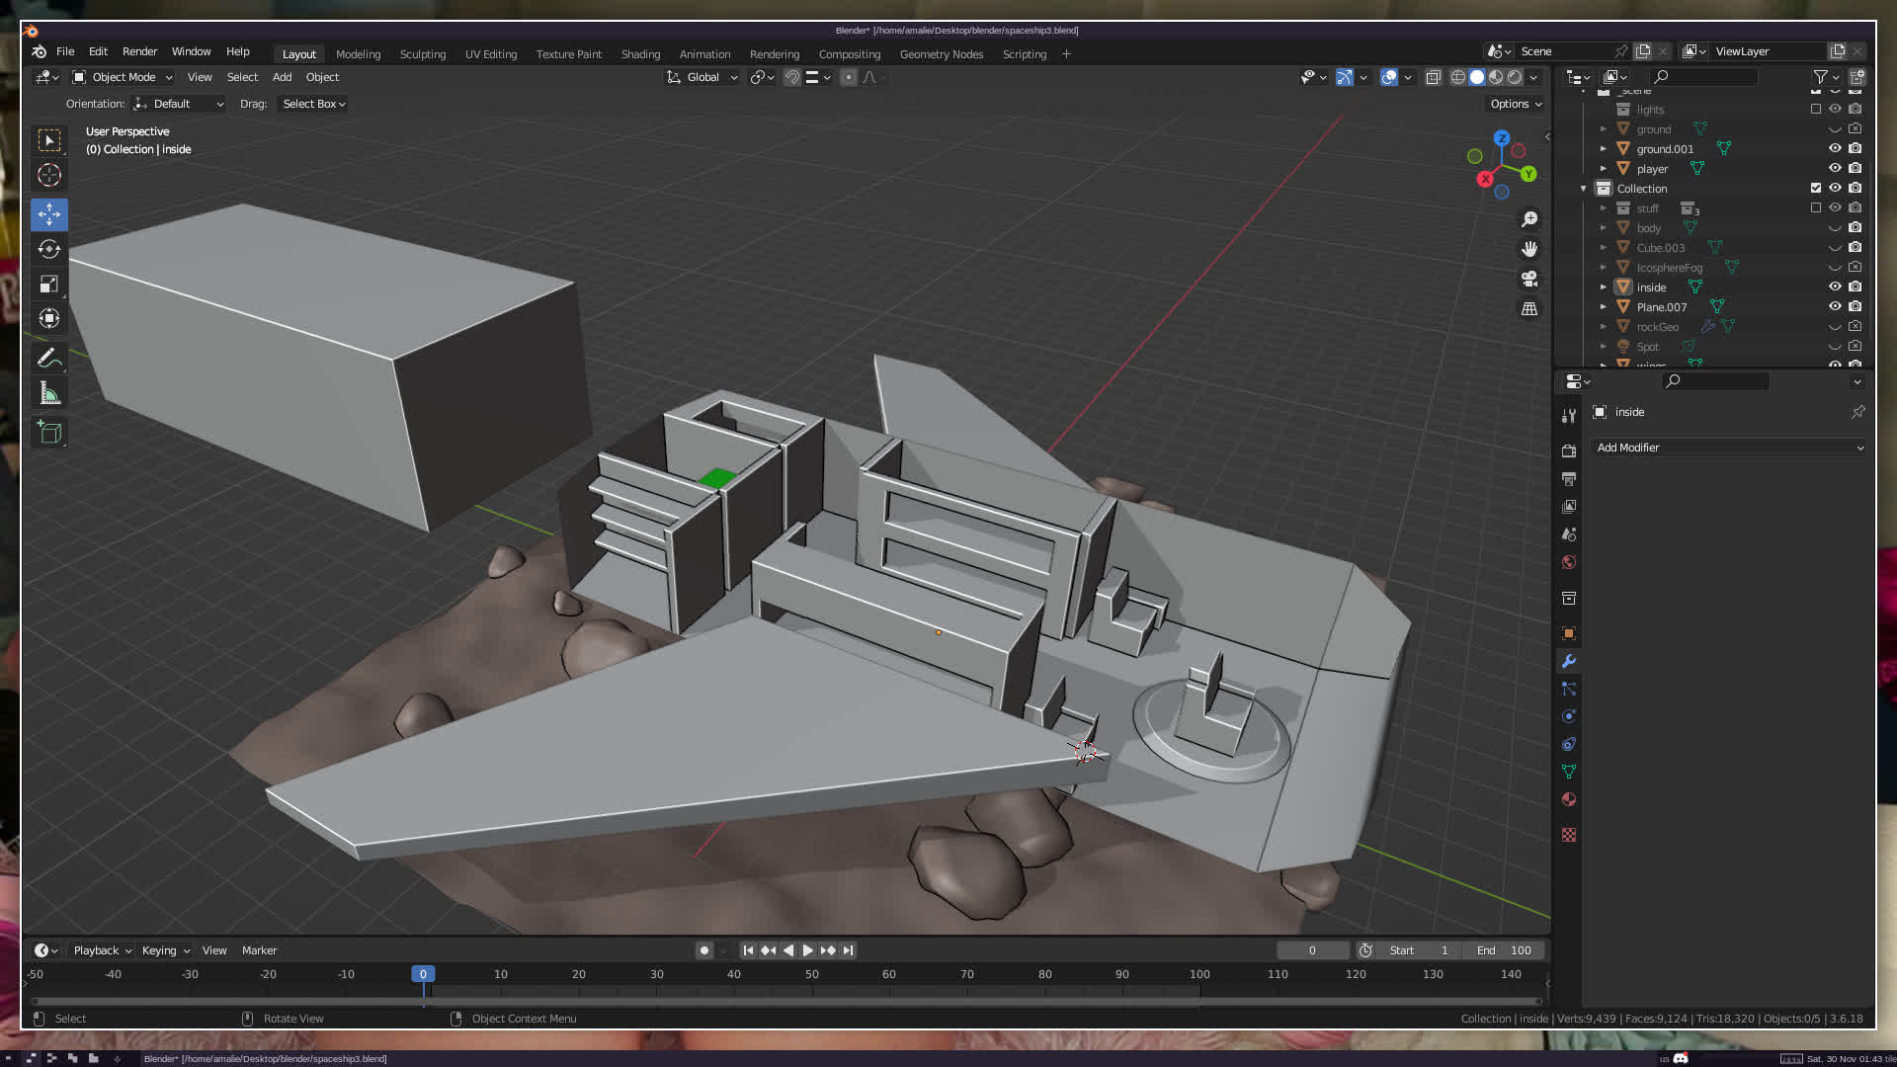
Task: Hide the player object with eye icon
Action: click(x=1835, y=169)
